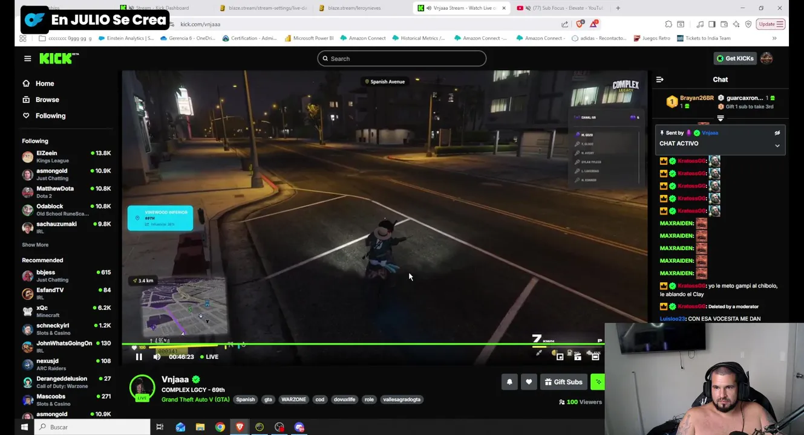Viewport: 804px width, 435px height.
Task: Click the Buscar taskbar search box
Action: point(93,427)
